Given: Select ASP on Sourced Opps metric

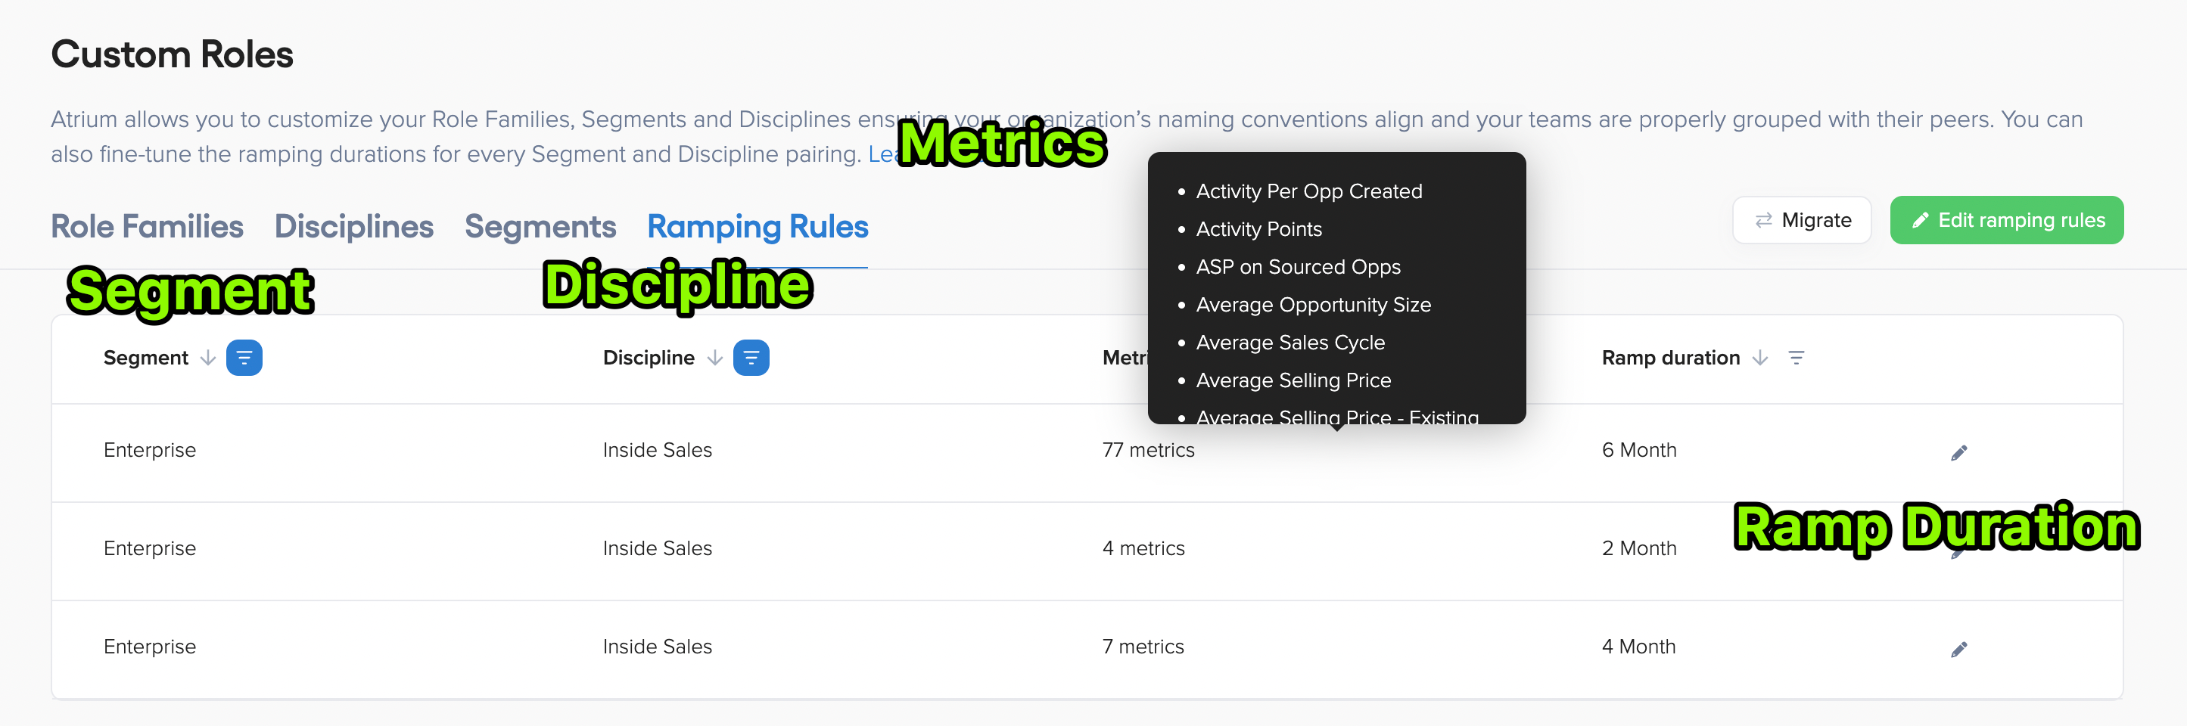Looking at the screenshot, I should click(1297, 266).
